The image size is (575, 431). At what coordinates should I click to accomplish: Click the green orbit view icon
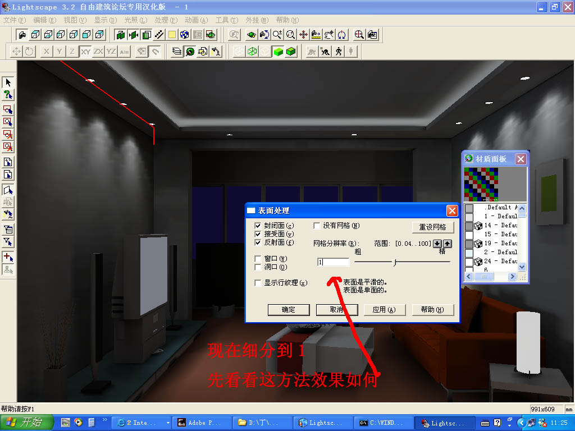(252, 35)
